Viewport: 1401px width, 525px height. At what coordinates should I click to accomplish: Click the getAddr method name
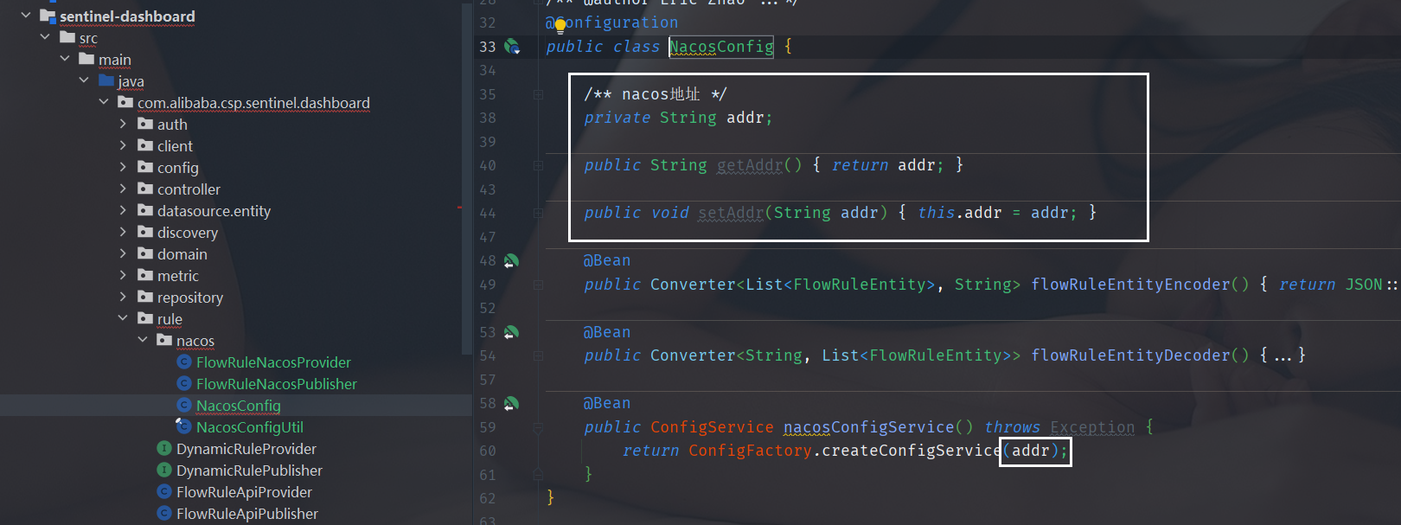[x=750, y=165]
